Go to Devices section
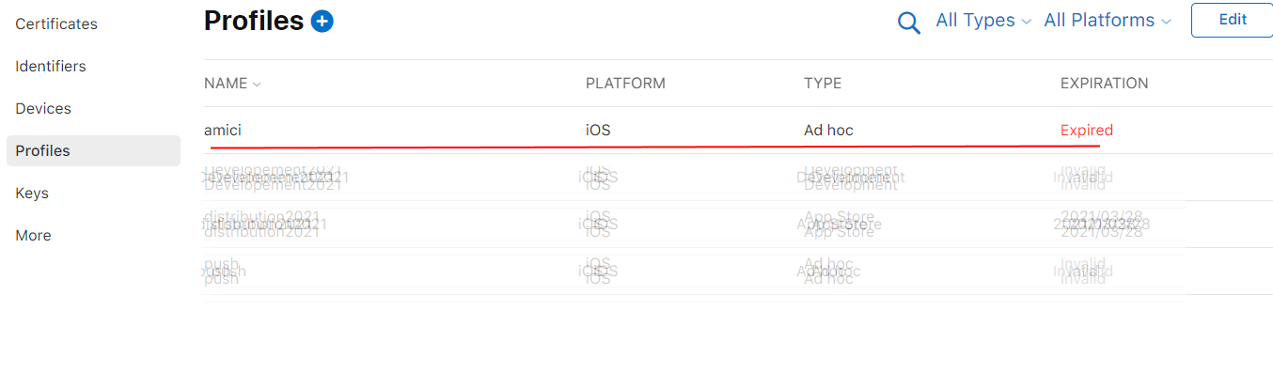The height and width of the screenshot is (373, 1273). [x=43, y=108]
